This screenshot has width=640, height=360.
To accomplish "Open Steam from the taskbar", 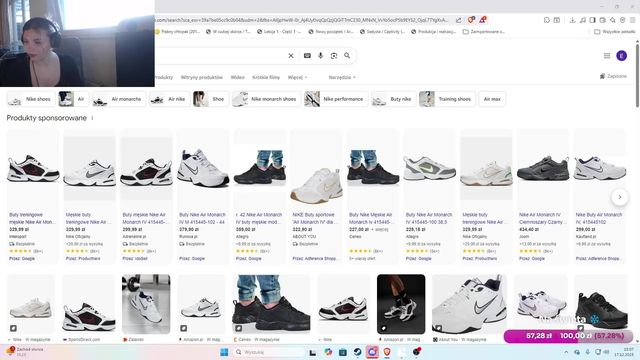I will (357, 352).
